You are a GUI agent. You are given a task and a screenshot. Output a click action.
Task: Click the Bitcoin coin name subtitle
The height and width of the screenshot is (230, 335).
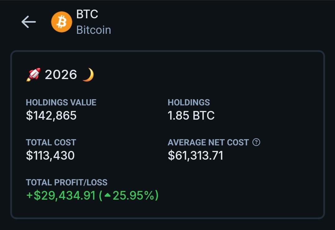click(93, 30)
